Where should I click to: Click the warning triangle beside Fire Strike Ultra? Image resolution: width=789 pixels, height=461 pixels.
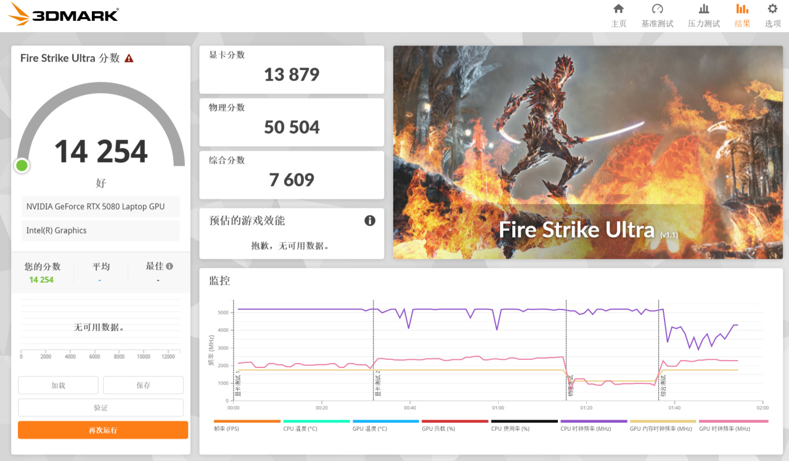click(129, 58)
